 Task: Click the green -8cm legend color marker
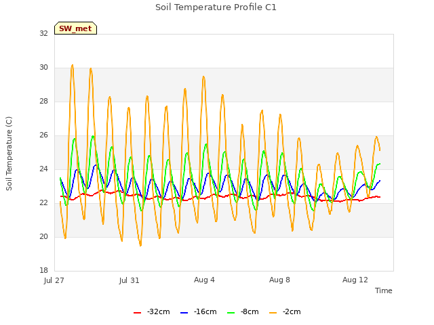point(231,313)
